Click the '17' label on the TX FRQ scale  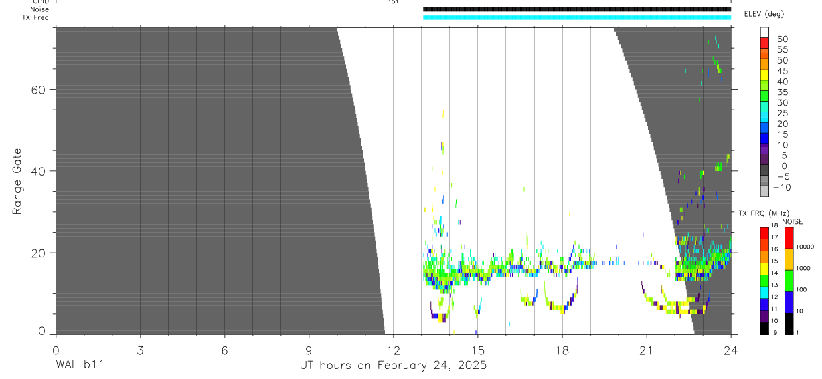(774, 237)
